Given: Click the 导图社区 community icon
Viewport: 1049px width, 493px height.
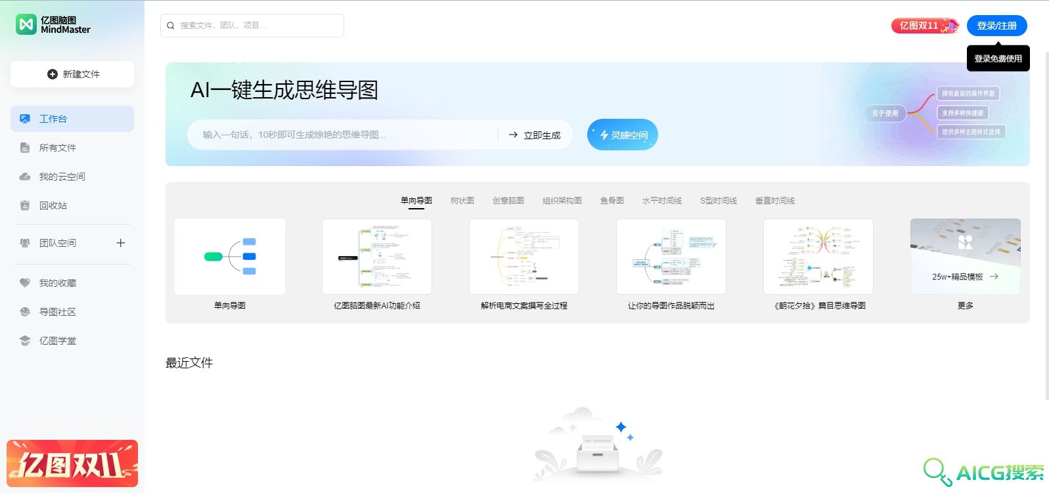Looking at the screenshot, I should click(x=25, y=312).
